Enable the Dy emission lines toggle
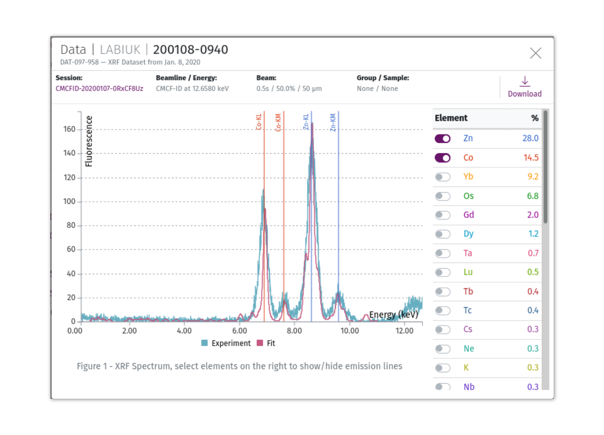Image resolution: width=604 pixels, height=435 pixels. pyautogui.click(x=443, y=234)
